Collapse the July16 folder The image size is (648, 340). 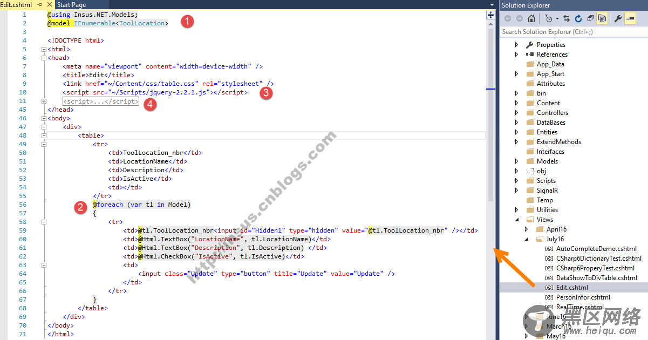[527, 239]
